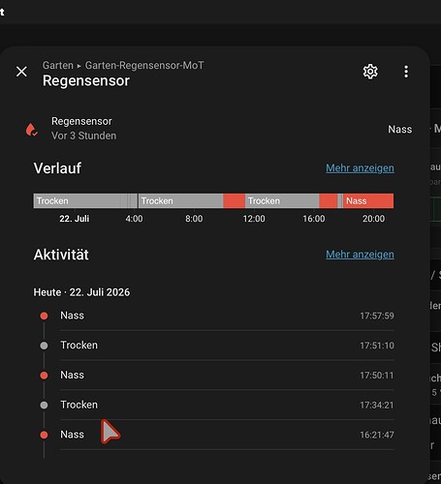Select the Trocken segment after 12:00

point(282,200)
